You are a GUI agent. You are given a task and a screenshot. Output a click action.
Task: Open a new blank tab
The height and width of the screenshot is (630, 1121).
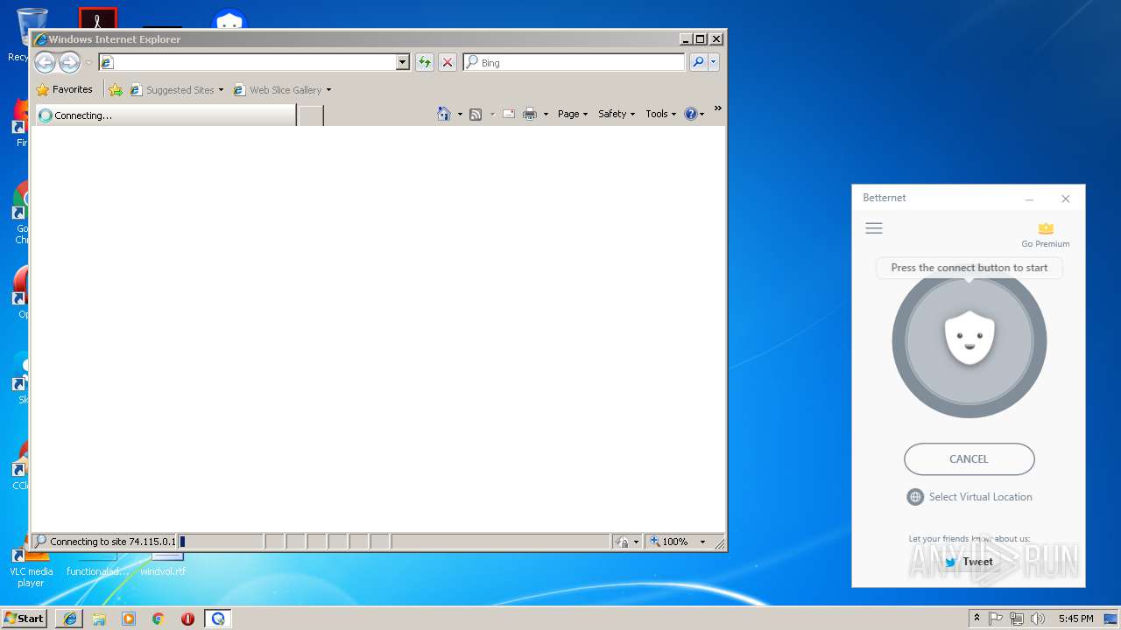point(311,115)
